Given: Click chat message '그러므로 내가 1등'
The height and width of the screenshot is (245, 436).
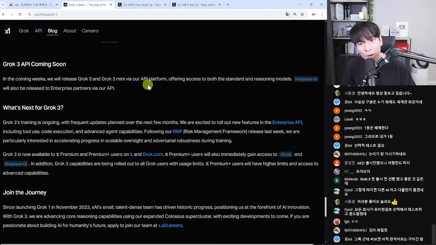Looking at the screenshot, I should tap(378, 137).
